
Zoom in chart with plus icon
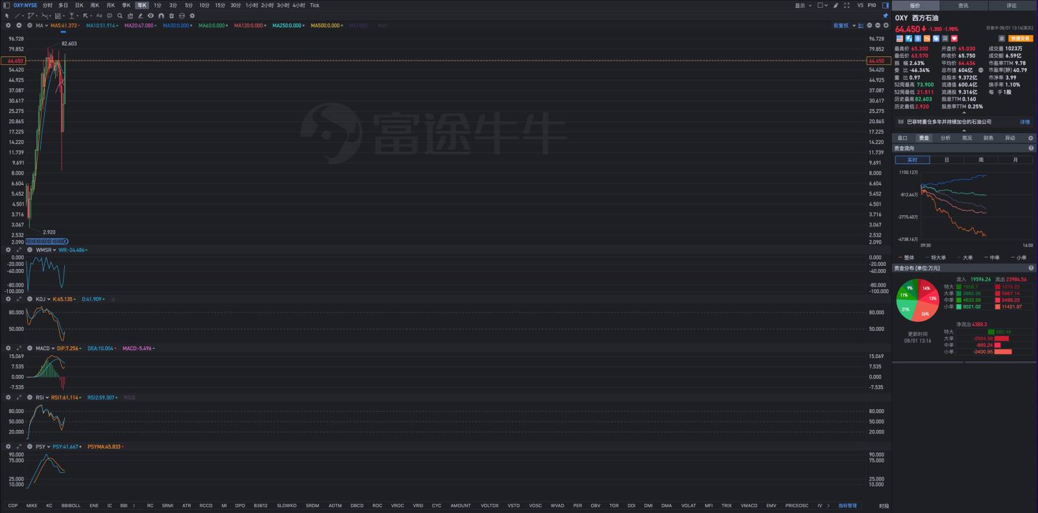[x=886, y=25]
